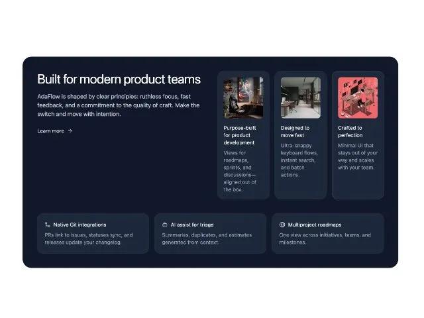
Task: Click the globe icon on Multiproject roadmaps
Action: point(282,225)
